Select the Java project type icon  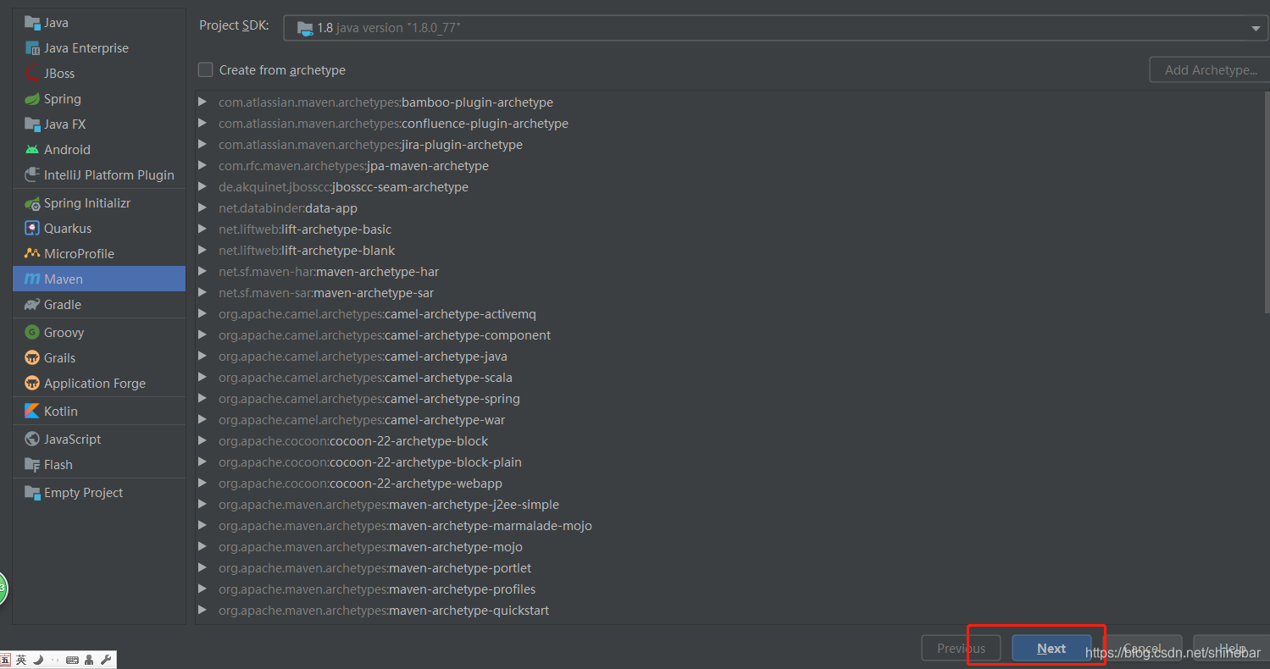pyautogui.click(x=32, y=23)
